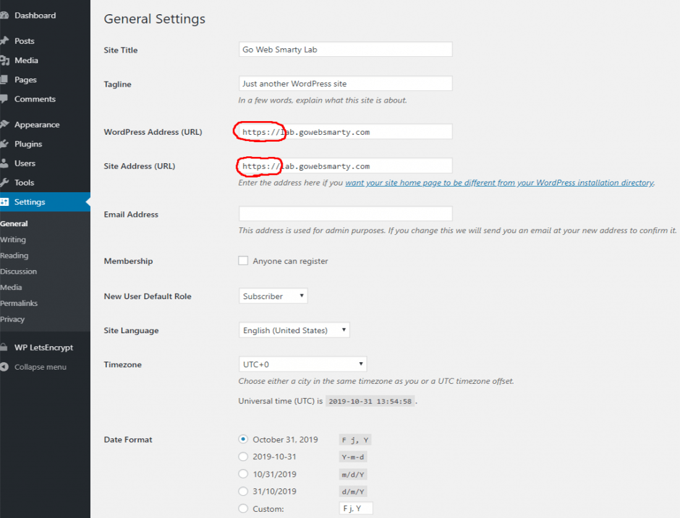
Task: Click the UTC time value 2019-10-31 13:54:58
Action: [370, 401]
